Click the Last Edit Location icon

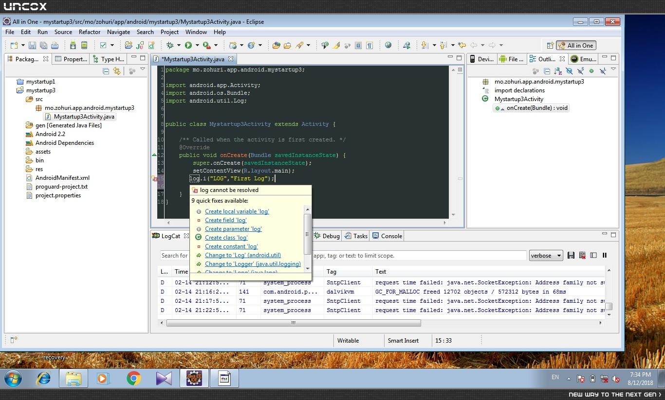click(462, 45)
